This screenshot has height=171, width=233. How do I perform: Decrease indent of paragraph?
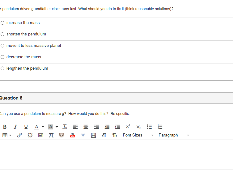click(x=107, y=127)
